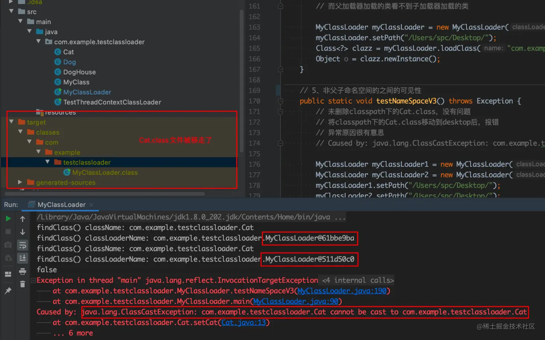Viewport: 545px width, 340px height.
Task: Click the java executable path line
Action: (x=191, y=217)
